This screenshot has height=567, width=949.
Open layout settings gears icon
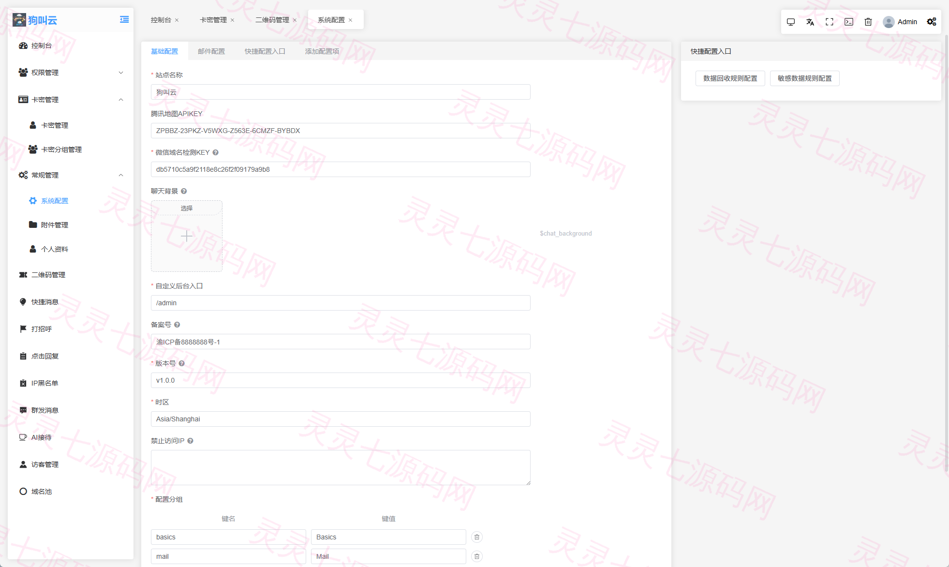click(x=932, y=22)
